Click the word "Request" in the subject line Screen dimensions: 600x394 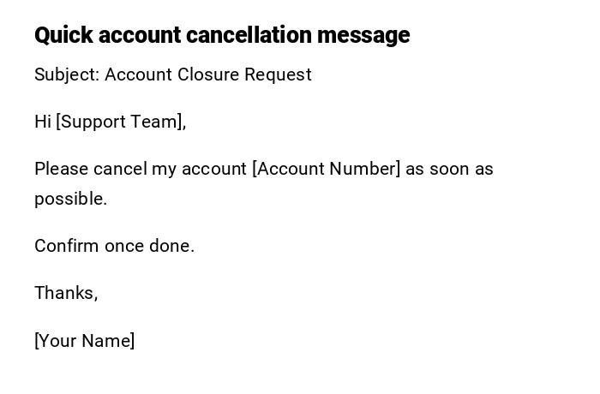278,75
